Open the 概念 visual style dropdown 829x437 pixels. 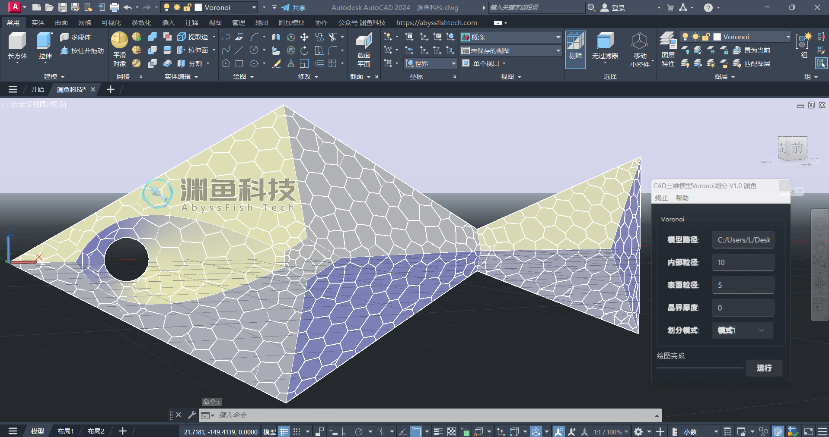511,38
